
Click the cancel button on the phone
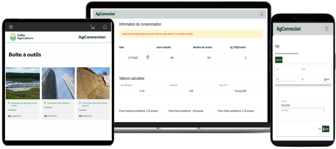(320, 129)
